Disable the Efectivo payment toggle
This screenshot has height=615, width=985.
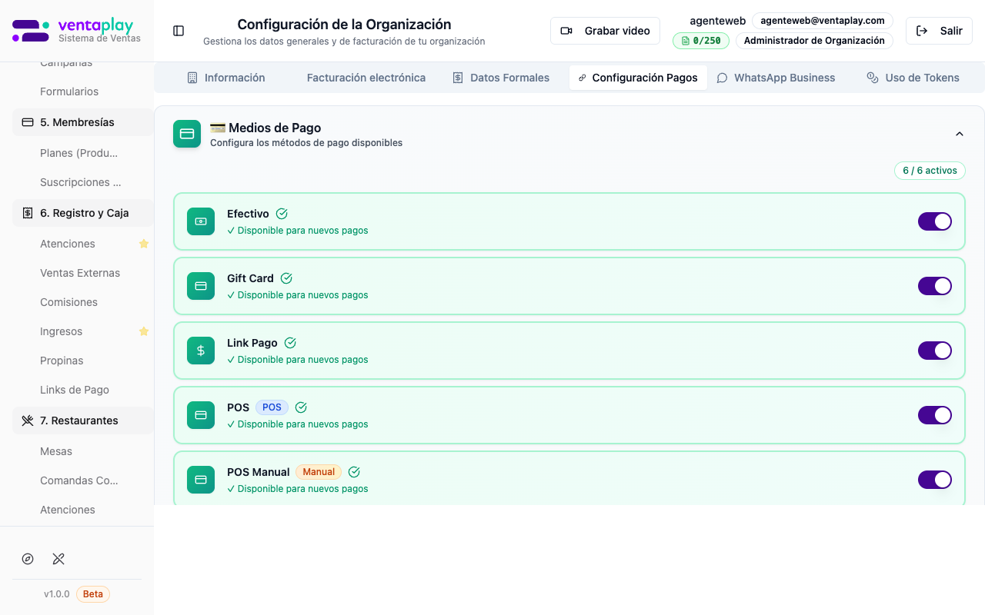pos(934,221)
